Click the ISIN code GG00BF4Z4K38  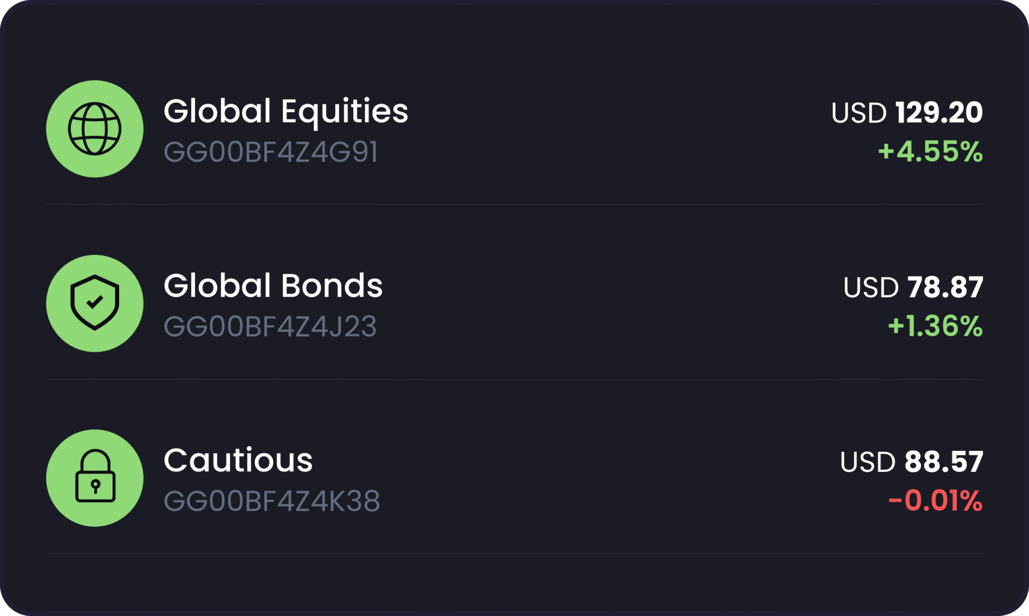click(x=271, y=501)
